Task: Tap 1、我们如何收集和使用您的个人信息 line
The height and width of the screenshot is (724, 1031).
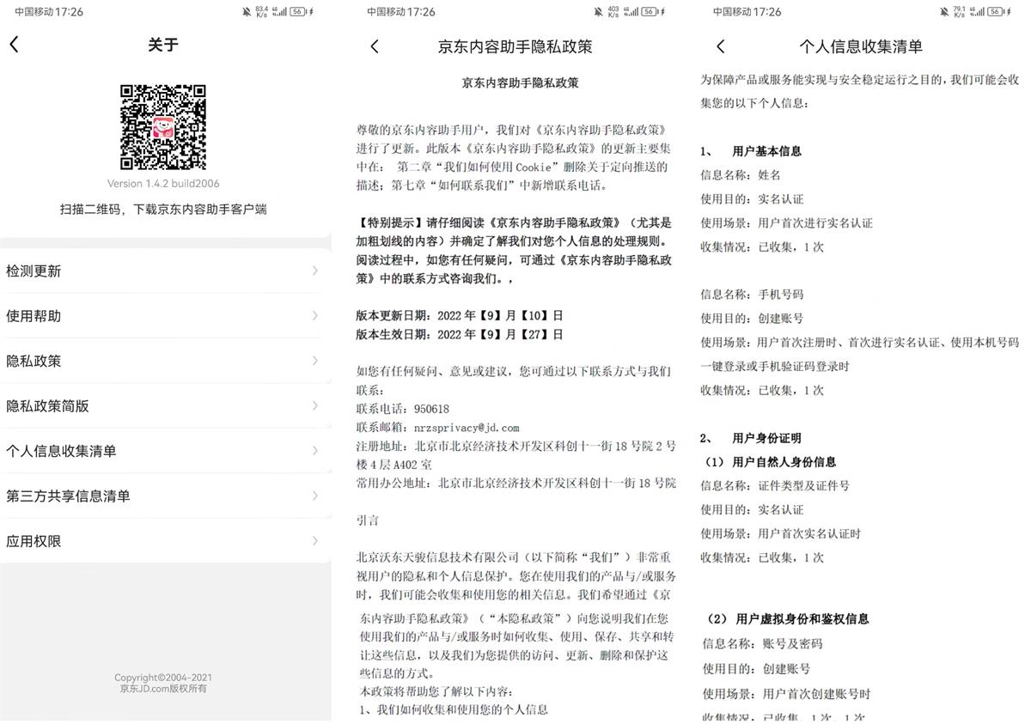Action: click(454, 709)
